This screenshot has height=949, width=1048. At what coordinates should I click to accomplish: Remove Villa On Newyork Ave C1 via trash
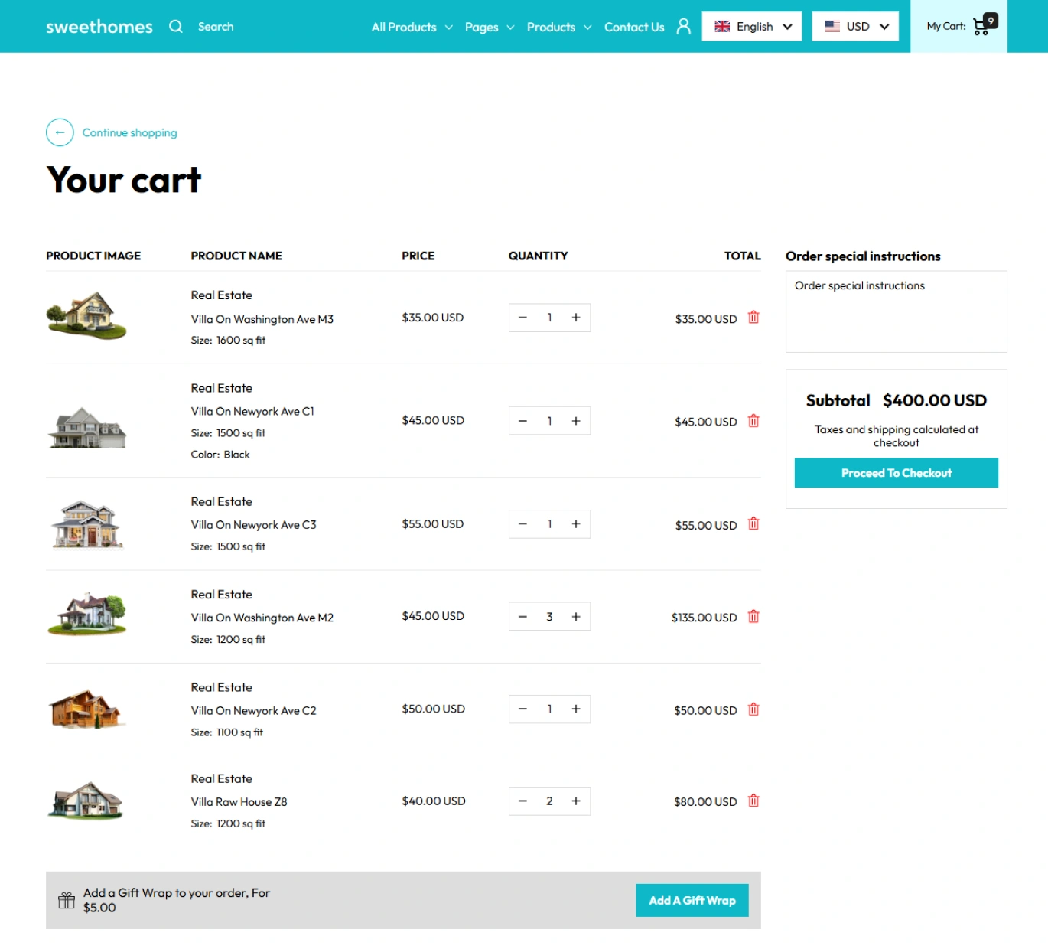pos(753,421)
